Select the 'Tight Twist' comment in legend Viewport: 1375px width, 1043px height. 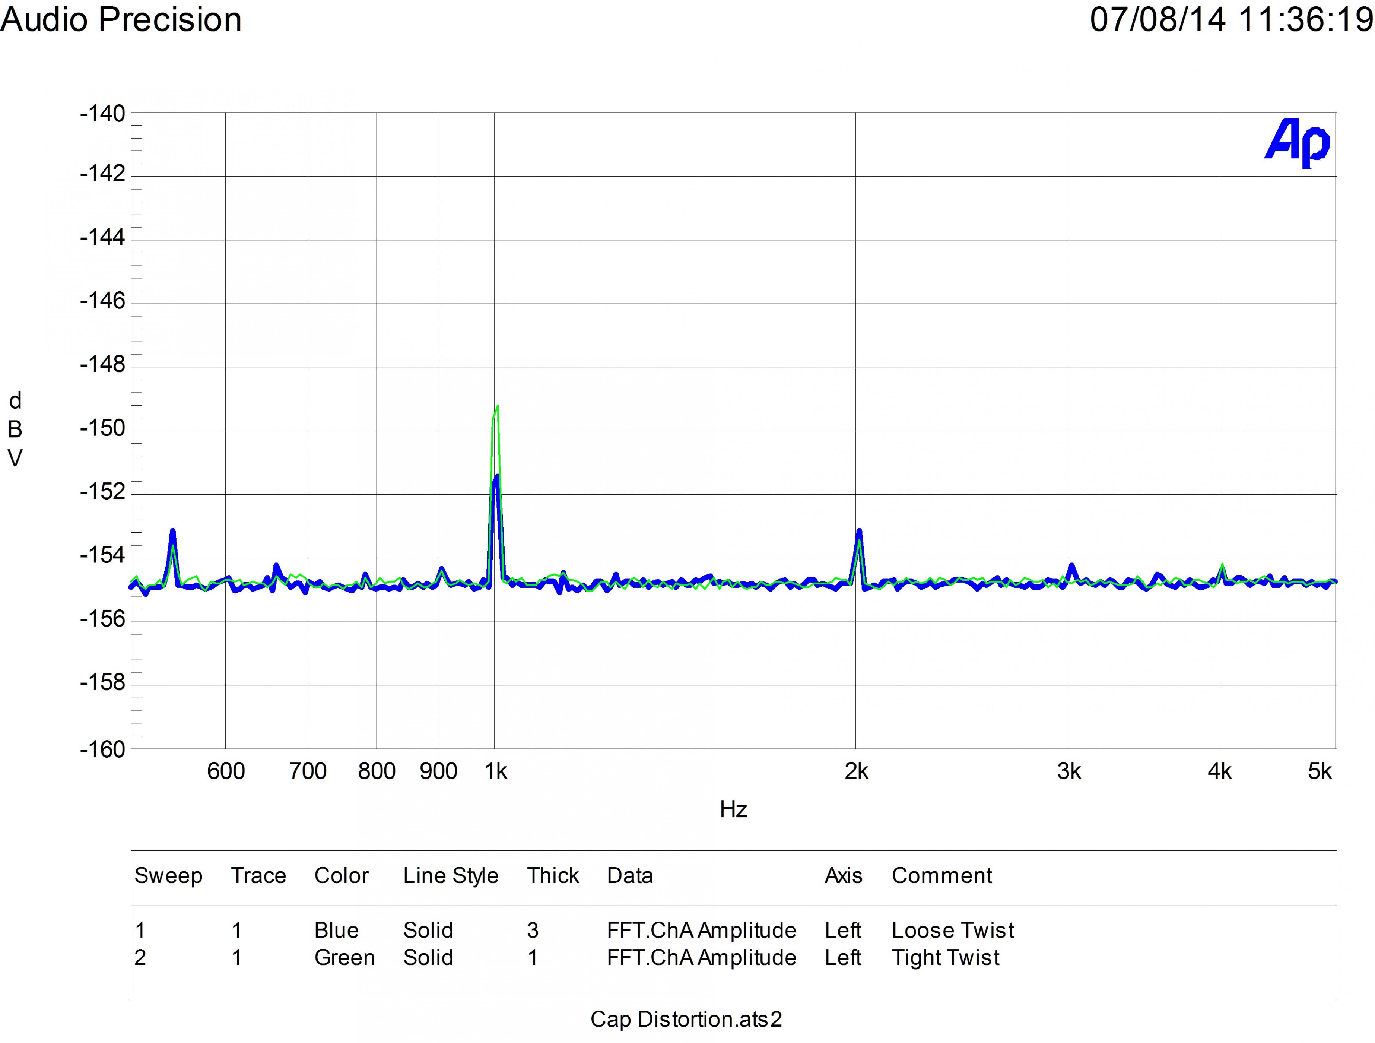pyautogui.click(x=946, y=957)
